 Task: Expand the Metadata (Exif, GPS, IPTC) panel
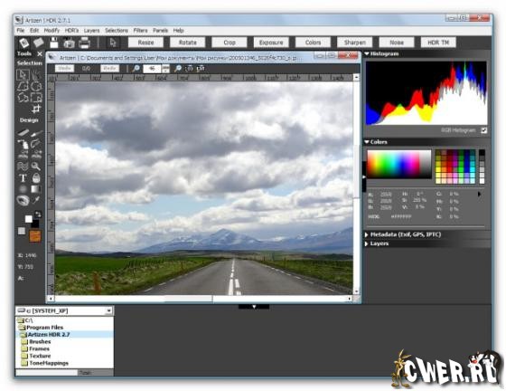pos(367,234)
